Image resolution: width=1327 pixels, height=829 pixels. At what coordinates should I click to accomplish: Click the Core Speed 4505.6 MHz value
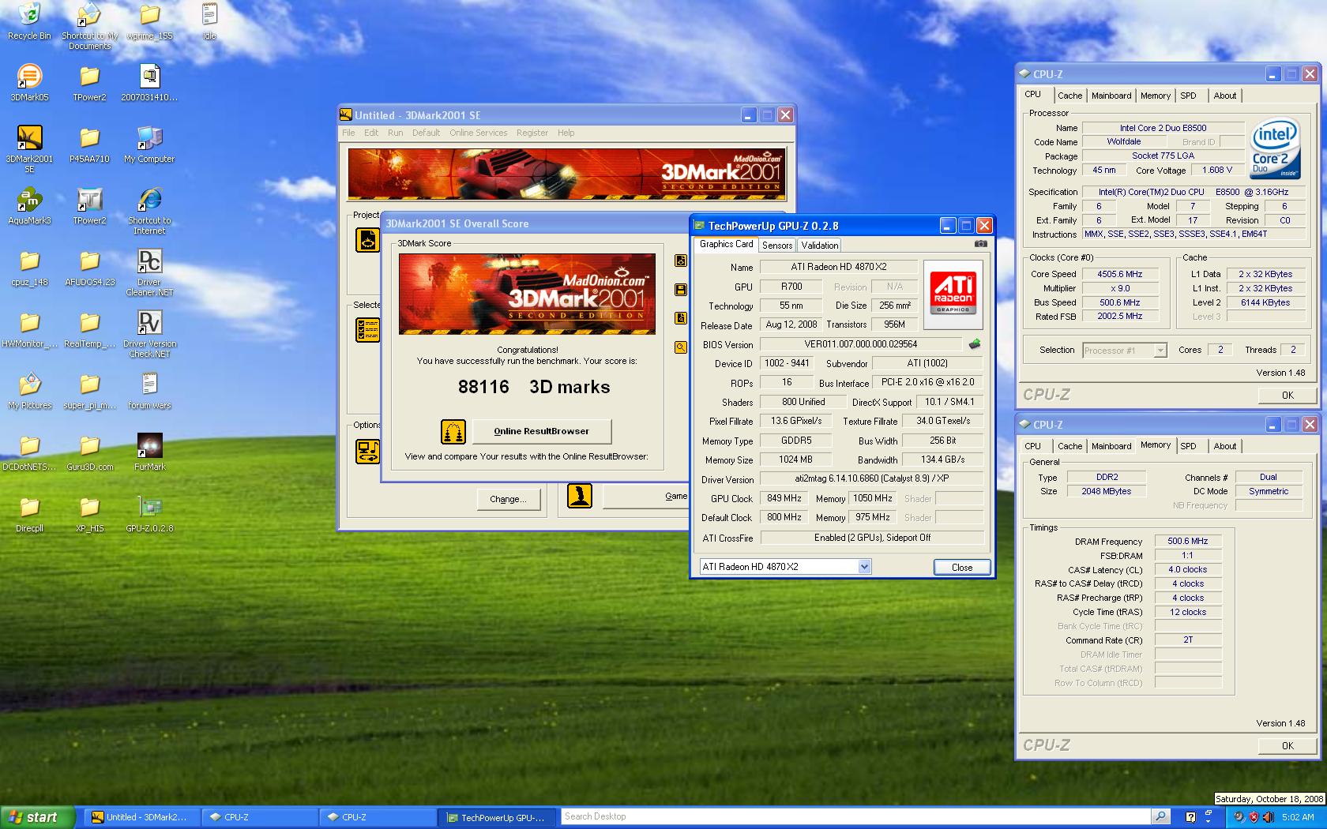pos(1119,274)
